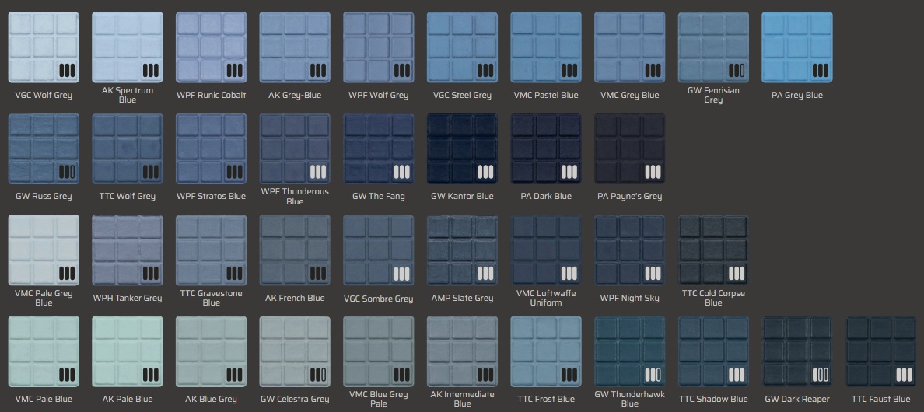Click the 'AK Intermediate Blue' label text
The image size is (924, 412).
462,399
